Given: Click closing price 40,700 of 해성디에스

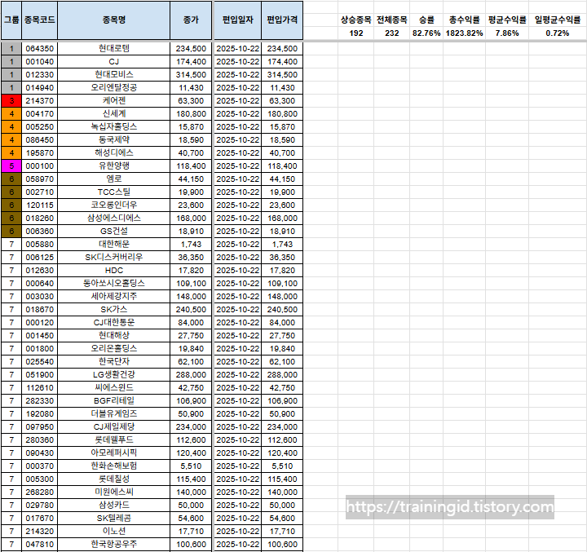Looking at the screenshot, I should [191, 153].
